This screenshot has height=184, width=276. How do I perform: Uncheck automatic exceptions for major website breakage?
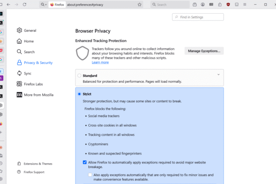[85, 162]
